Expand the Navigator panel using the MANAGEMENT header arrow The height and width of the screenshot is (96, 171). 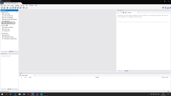17,12
